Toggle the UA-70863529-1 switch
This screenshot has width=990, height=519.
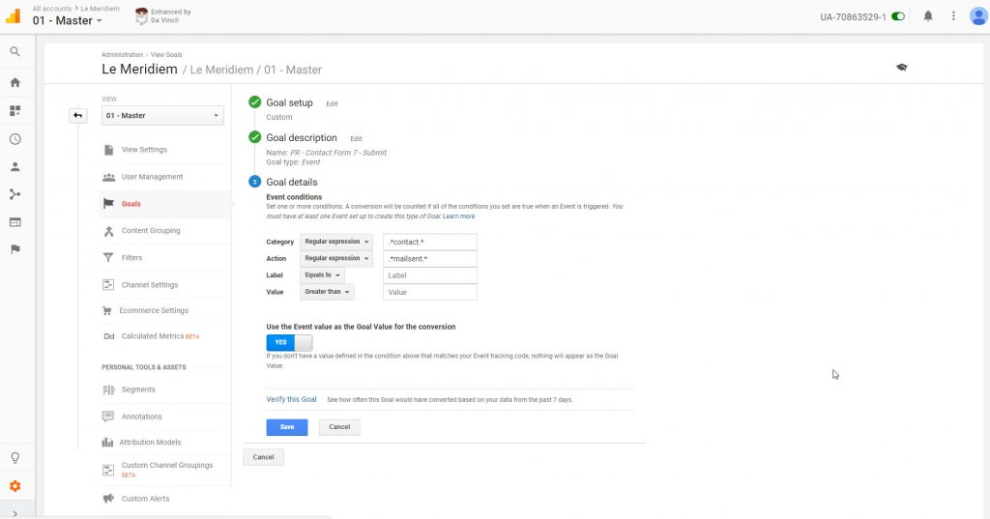click(898, 17)
